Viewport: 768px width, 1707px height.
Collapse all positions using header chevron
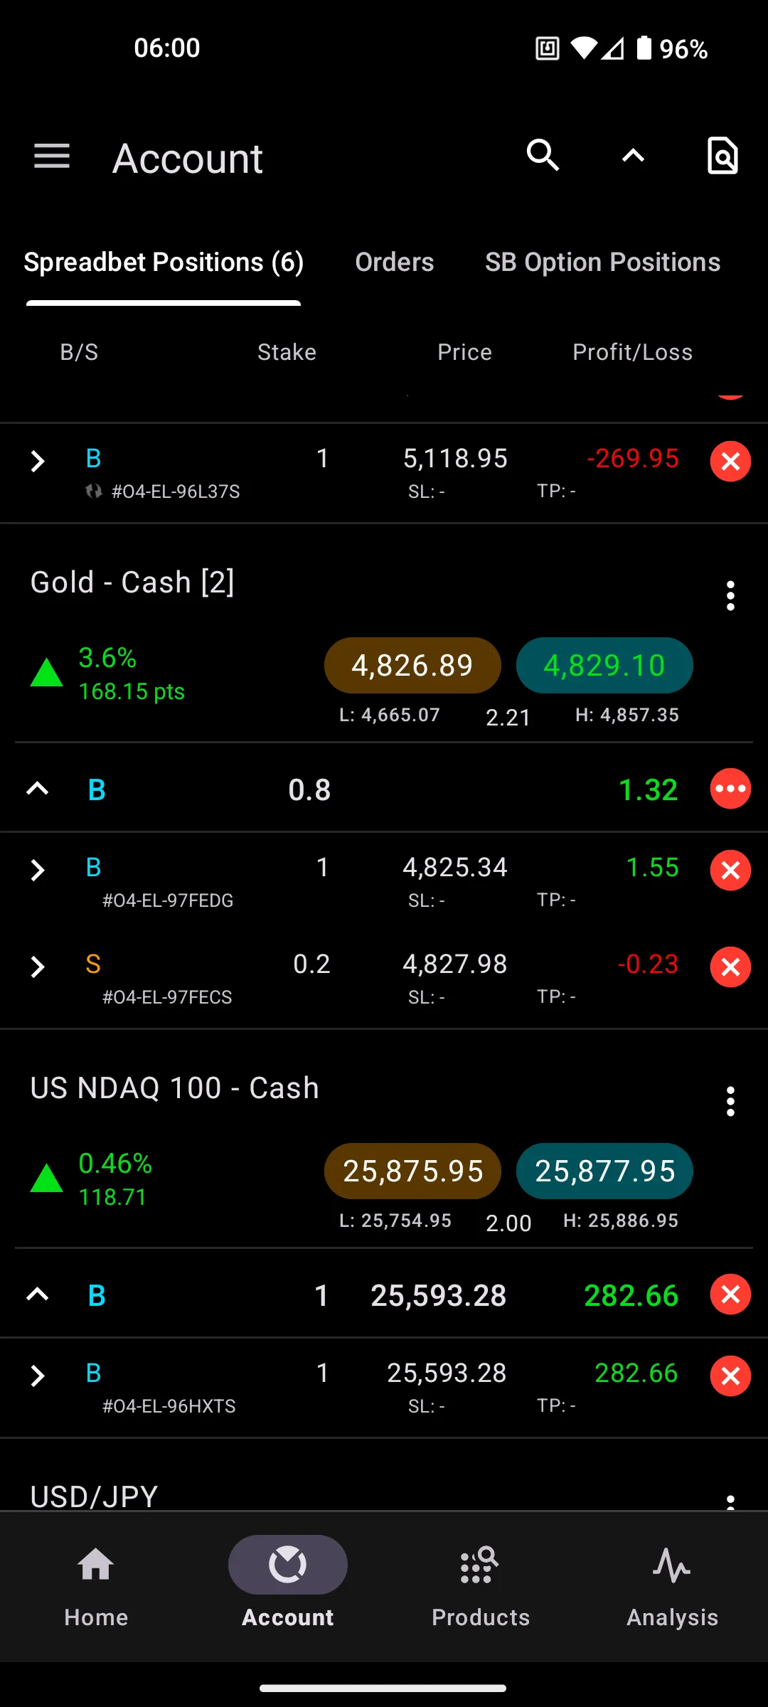[633, 155]
